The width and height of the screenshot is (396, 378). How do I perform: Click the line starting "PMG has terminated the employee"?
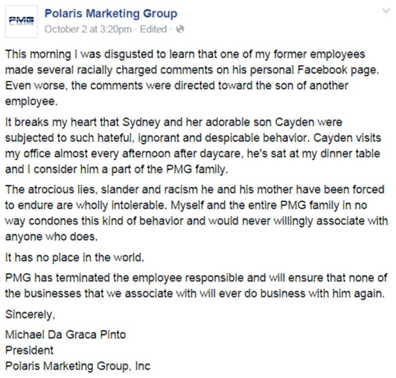point(196,278)
